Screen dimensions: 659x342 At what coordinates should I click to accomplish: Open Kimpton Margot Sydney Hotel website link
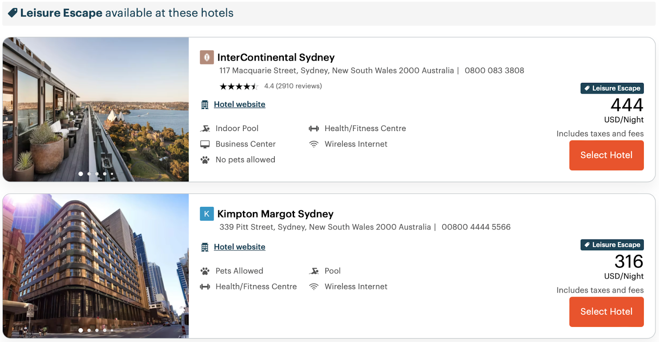239,247
